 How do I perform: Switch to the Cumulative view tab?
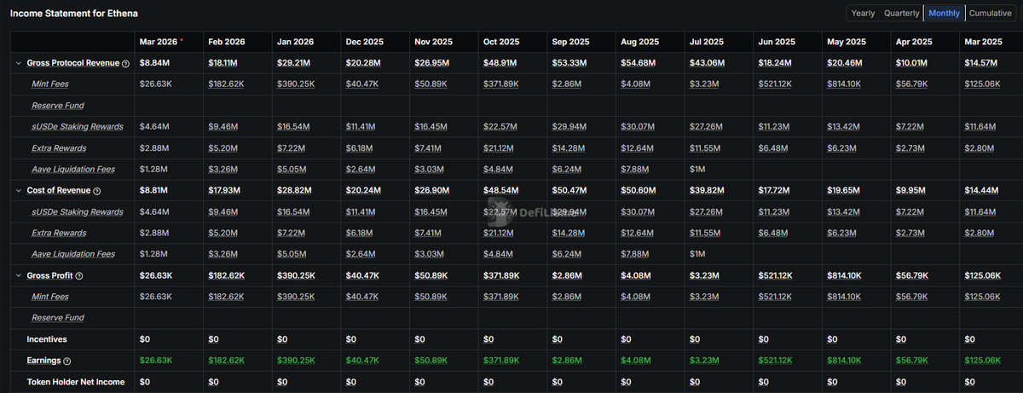(990, 13)
